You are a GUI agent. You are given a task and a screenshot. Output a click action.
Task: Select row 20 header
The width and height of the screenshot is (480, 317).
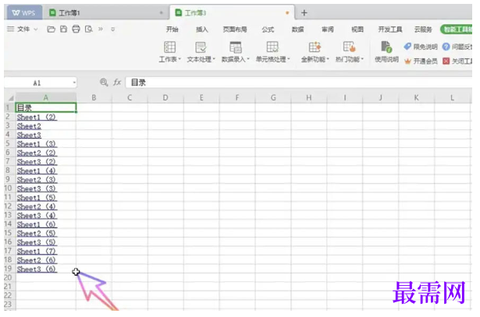9,277
